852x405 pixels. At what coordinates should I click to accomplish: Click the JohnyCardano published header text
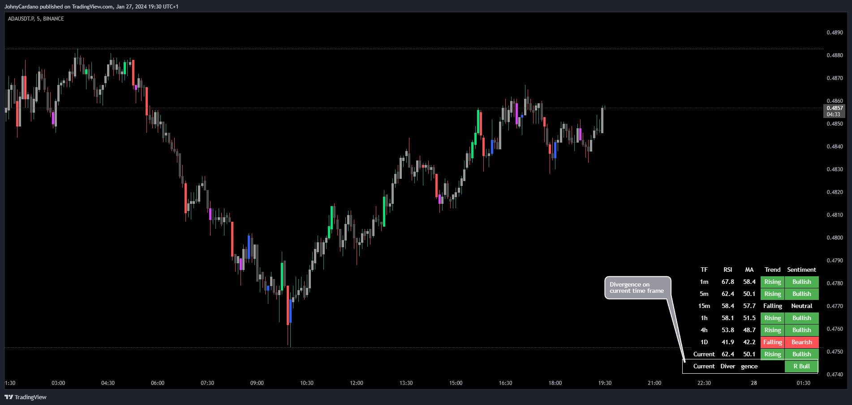coord(91,7)
